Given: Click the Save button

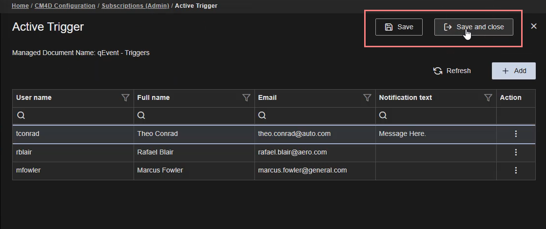Looking at the screenshot, I should click(x=399, y=27).
